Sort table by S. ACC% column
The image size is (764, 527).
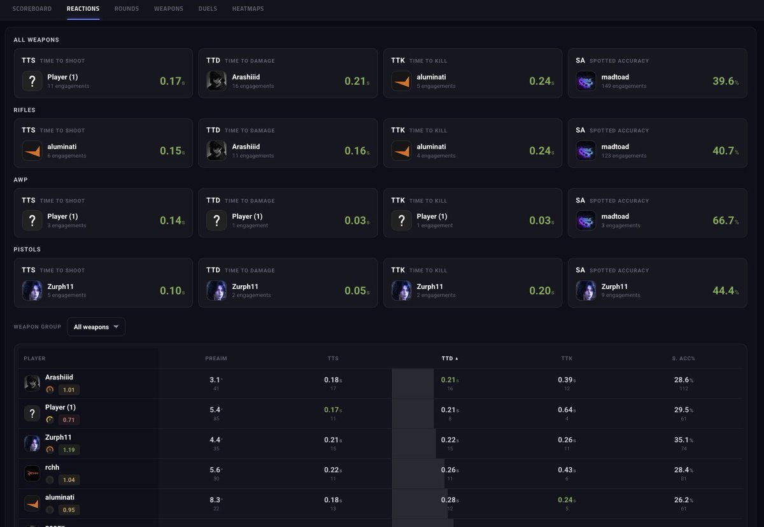pyautogui.click(x=683, y=358)
